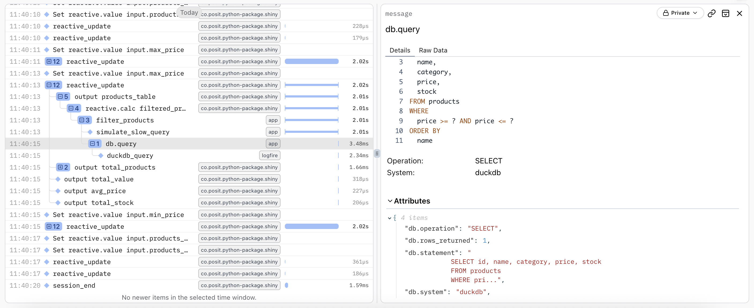Image resolution: width=754 pixels, height=308 pixels.
Task: Close the db.query details panel
Action: (739, 13)
